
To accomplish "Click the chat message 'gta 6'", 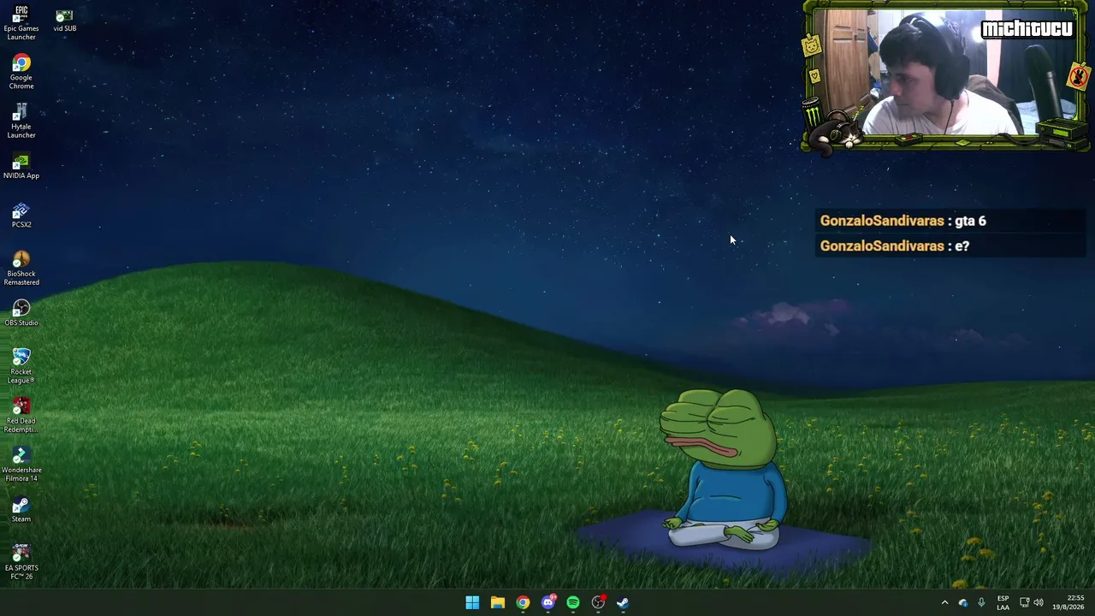I will (x=970, y=221).
